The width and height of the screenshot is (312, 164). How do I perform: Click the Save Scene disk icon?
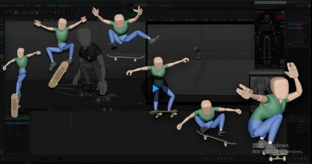(23, 6)
